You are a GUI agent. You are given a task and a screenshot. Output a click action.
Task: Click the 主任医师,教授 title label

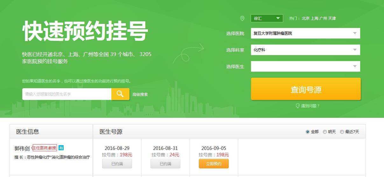point(45,148)
